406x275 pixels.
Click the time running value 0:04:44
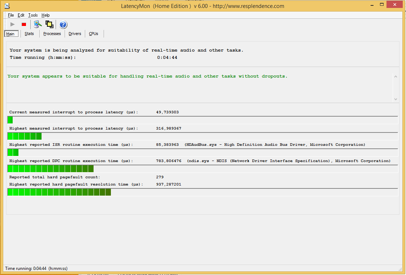[167, 57]
